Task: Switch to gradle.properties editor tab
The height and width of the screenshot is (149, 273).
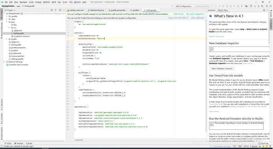Action: tap(118, 10)
